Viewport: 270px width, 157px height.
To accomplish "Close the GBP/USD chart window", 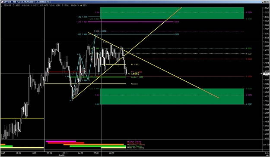I will [x=268, y=2].
